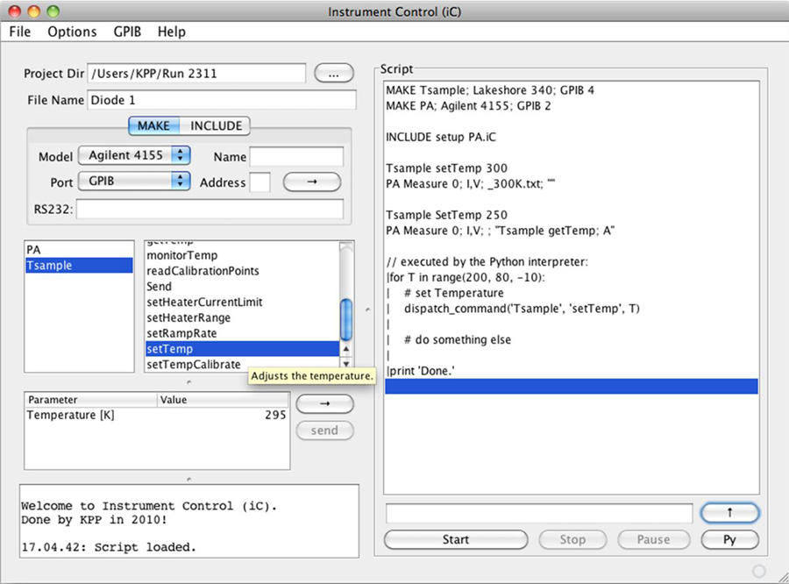Open the GPIB menu

[x=126, y=32]
